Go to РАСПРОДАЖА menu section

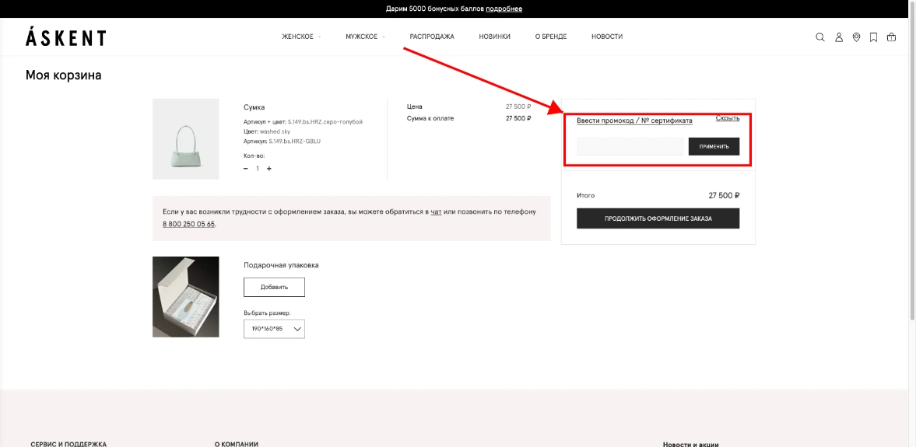pos(432,37)
